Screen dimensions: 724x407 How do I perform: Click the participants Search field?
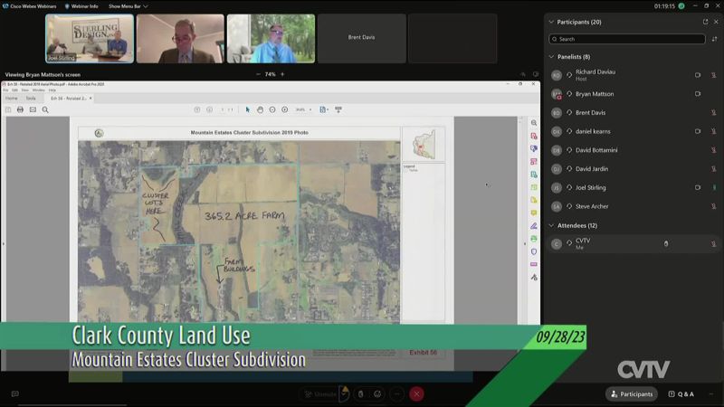coord(627,39)
